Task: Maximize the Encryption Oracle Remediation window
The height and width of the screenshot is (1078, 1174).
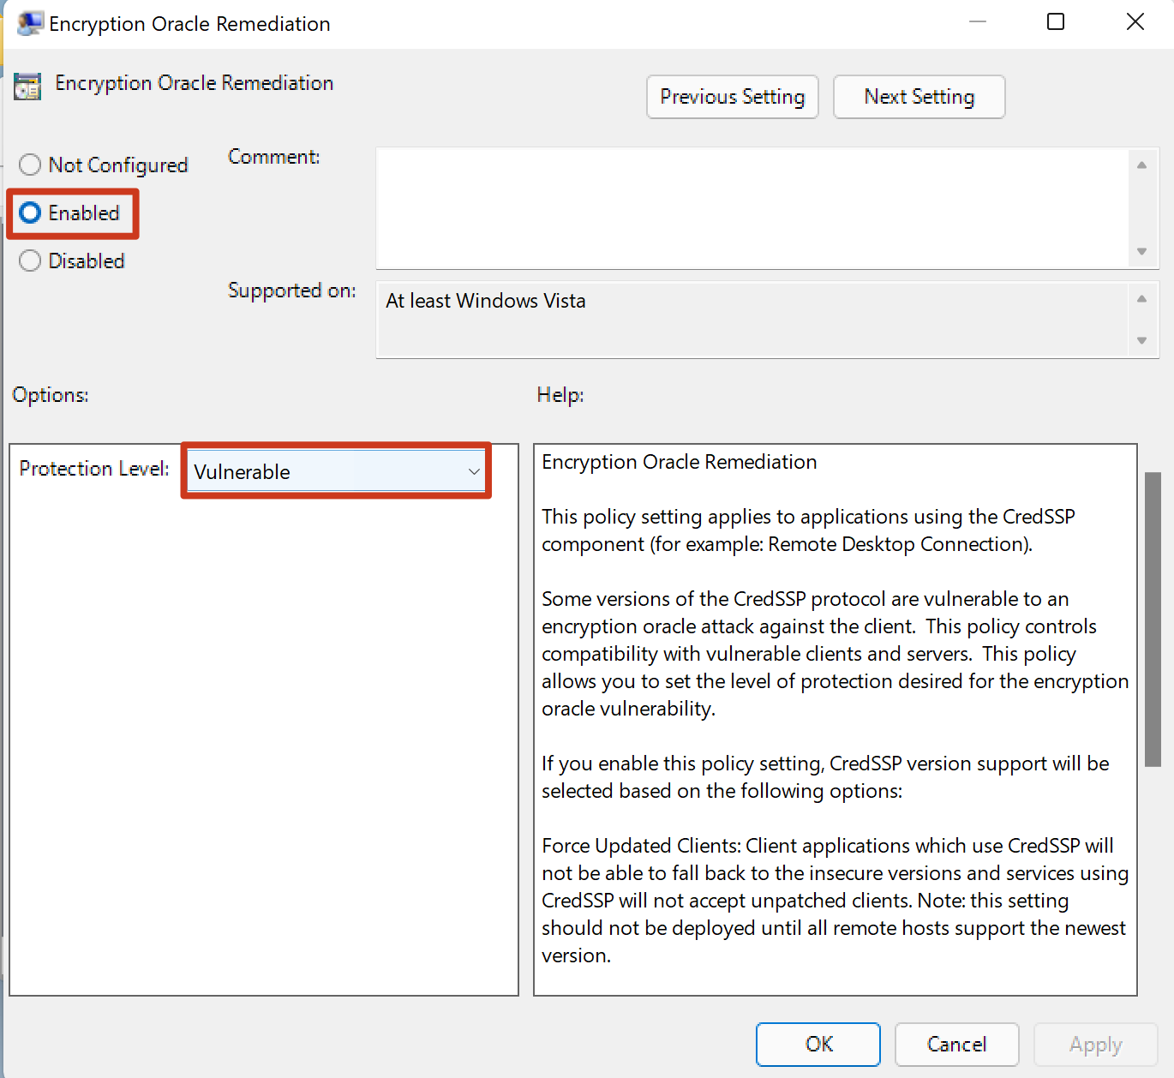Action: tap(1056, 21)
